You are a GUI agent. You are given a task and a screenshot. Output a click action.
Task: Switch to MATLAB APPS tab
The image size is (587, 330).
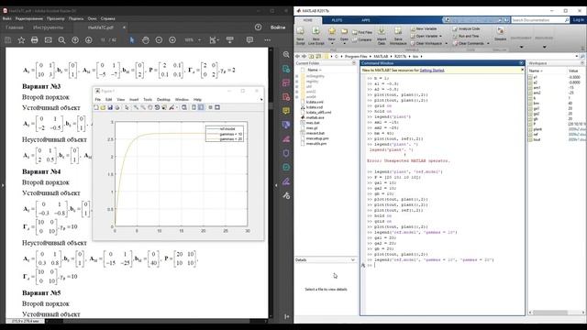(x=366, y=20)
